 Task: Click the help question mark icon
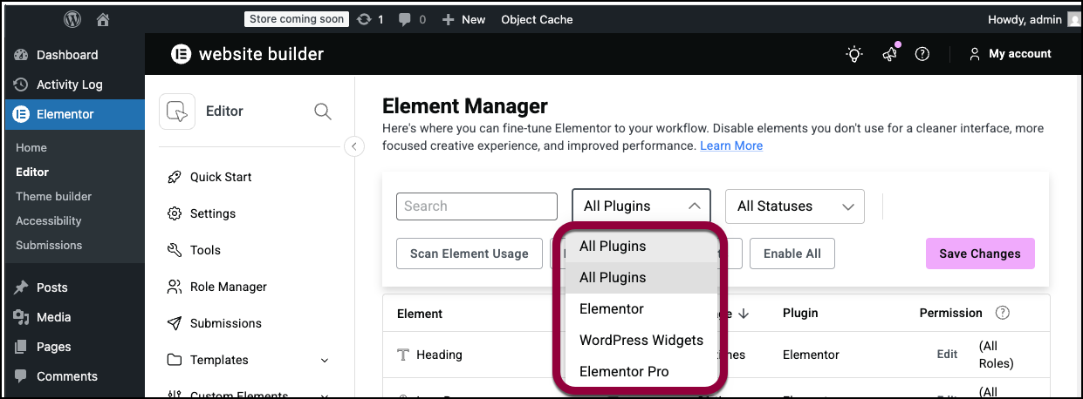(922, 54)
